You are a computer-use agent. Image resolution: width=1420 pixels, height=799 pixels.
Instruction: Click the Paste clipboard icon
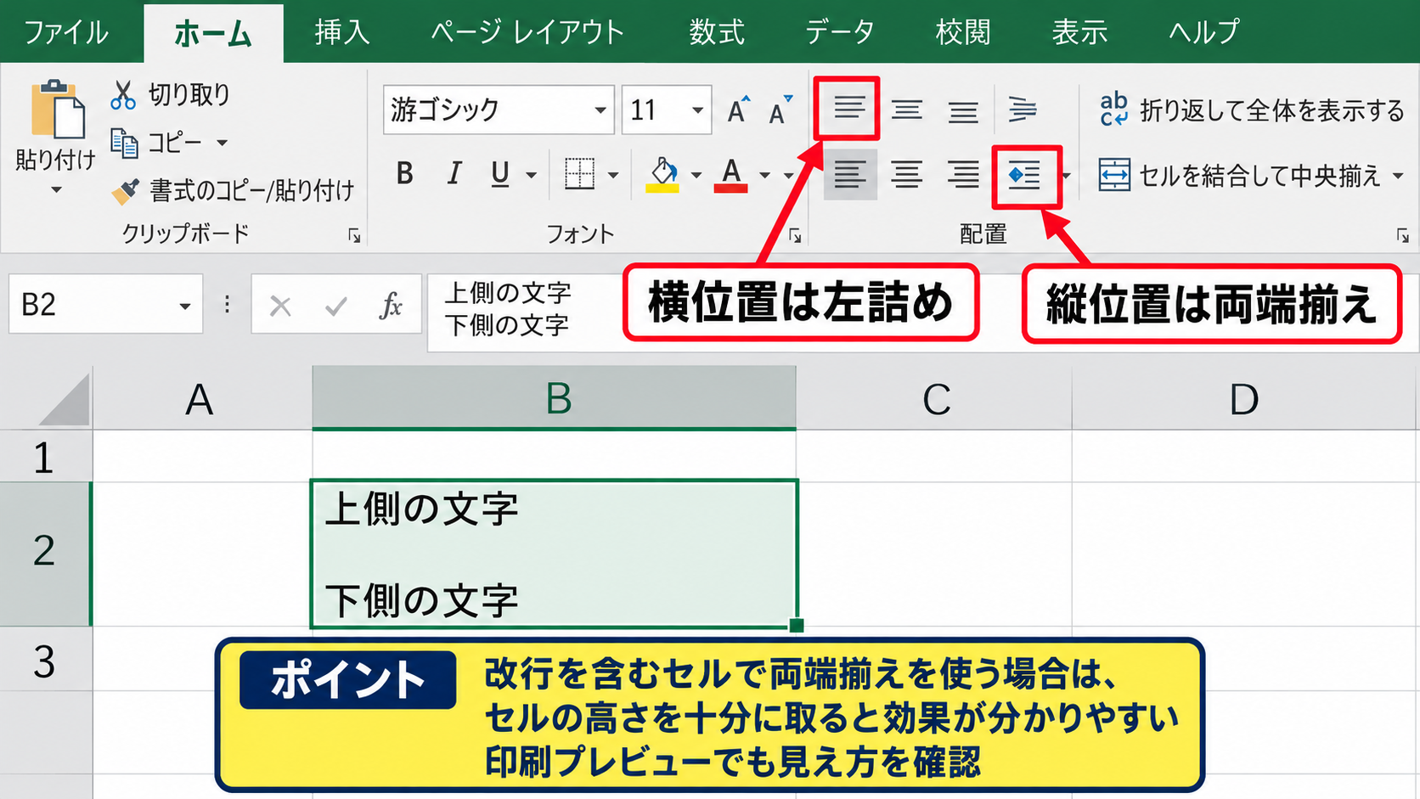[57, 109]
